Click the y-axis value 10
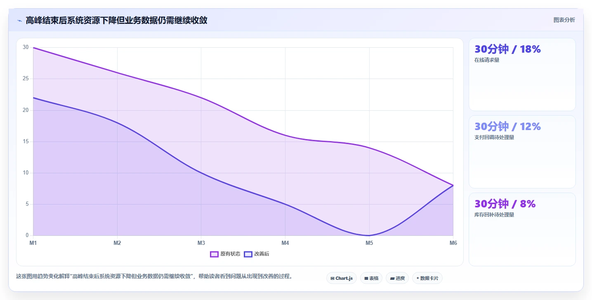 (26, 173)
